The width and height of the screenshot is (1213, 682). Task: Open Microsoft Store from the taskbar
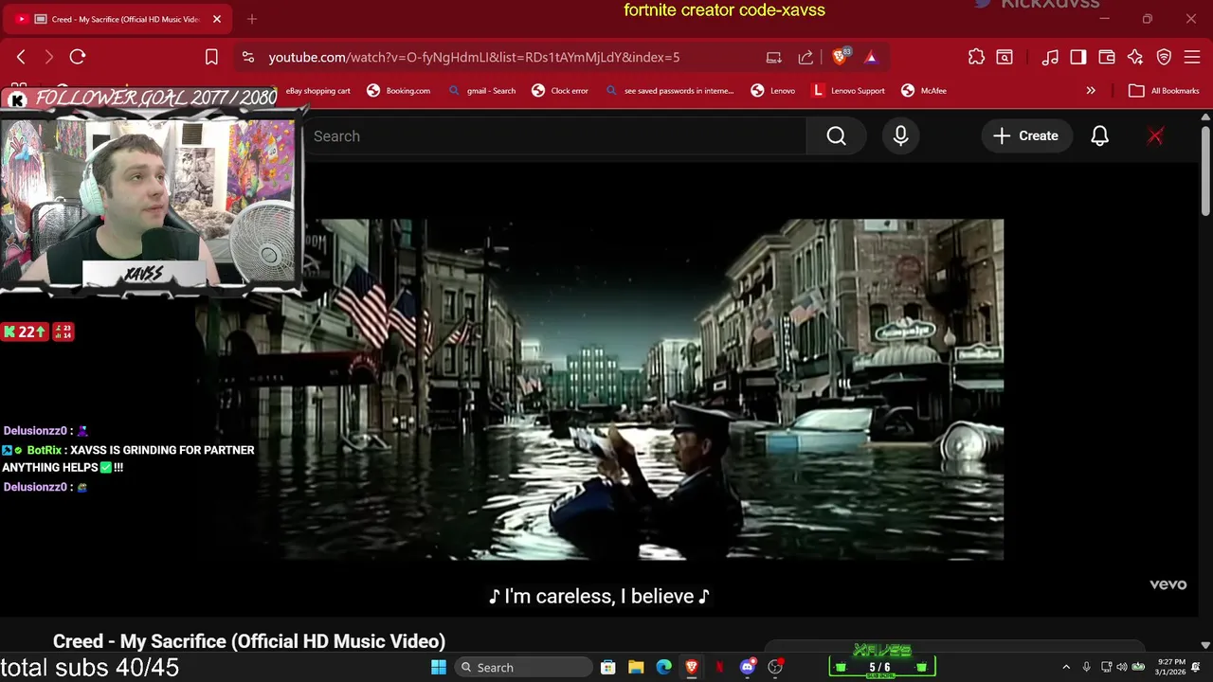tap(608, 667)
